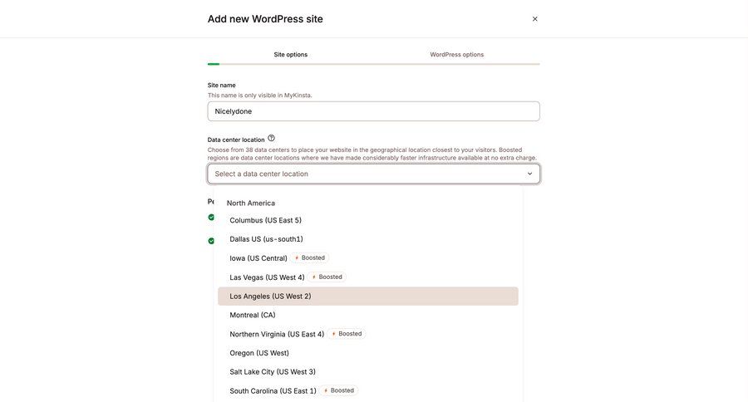
Task: Edit the Site name field
Action: 373,111
